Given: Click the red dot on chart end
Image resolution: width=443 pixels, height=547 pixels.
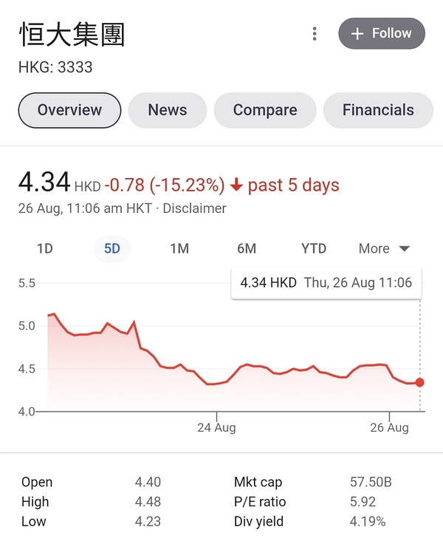Looking at the screenshot, I should click(x=420, y=382).
